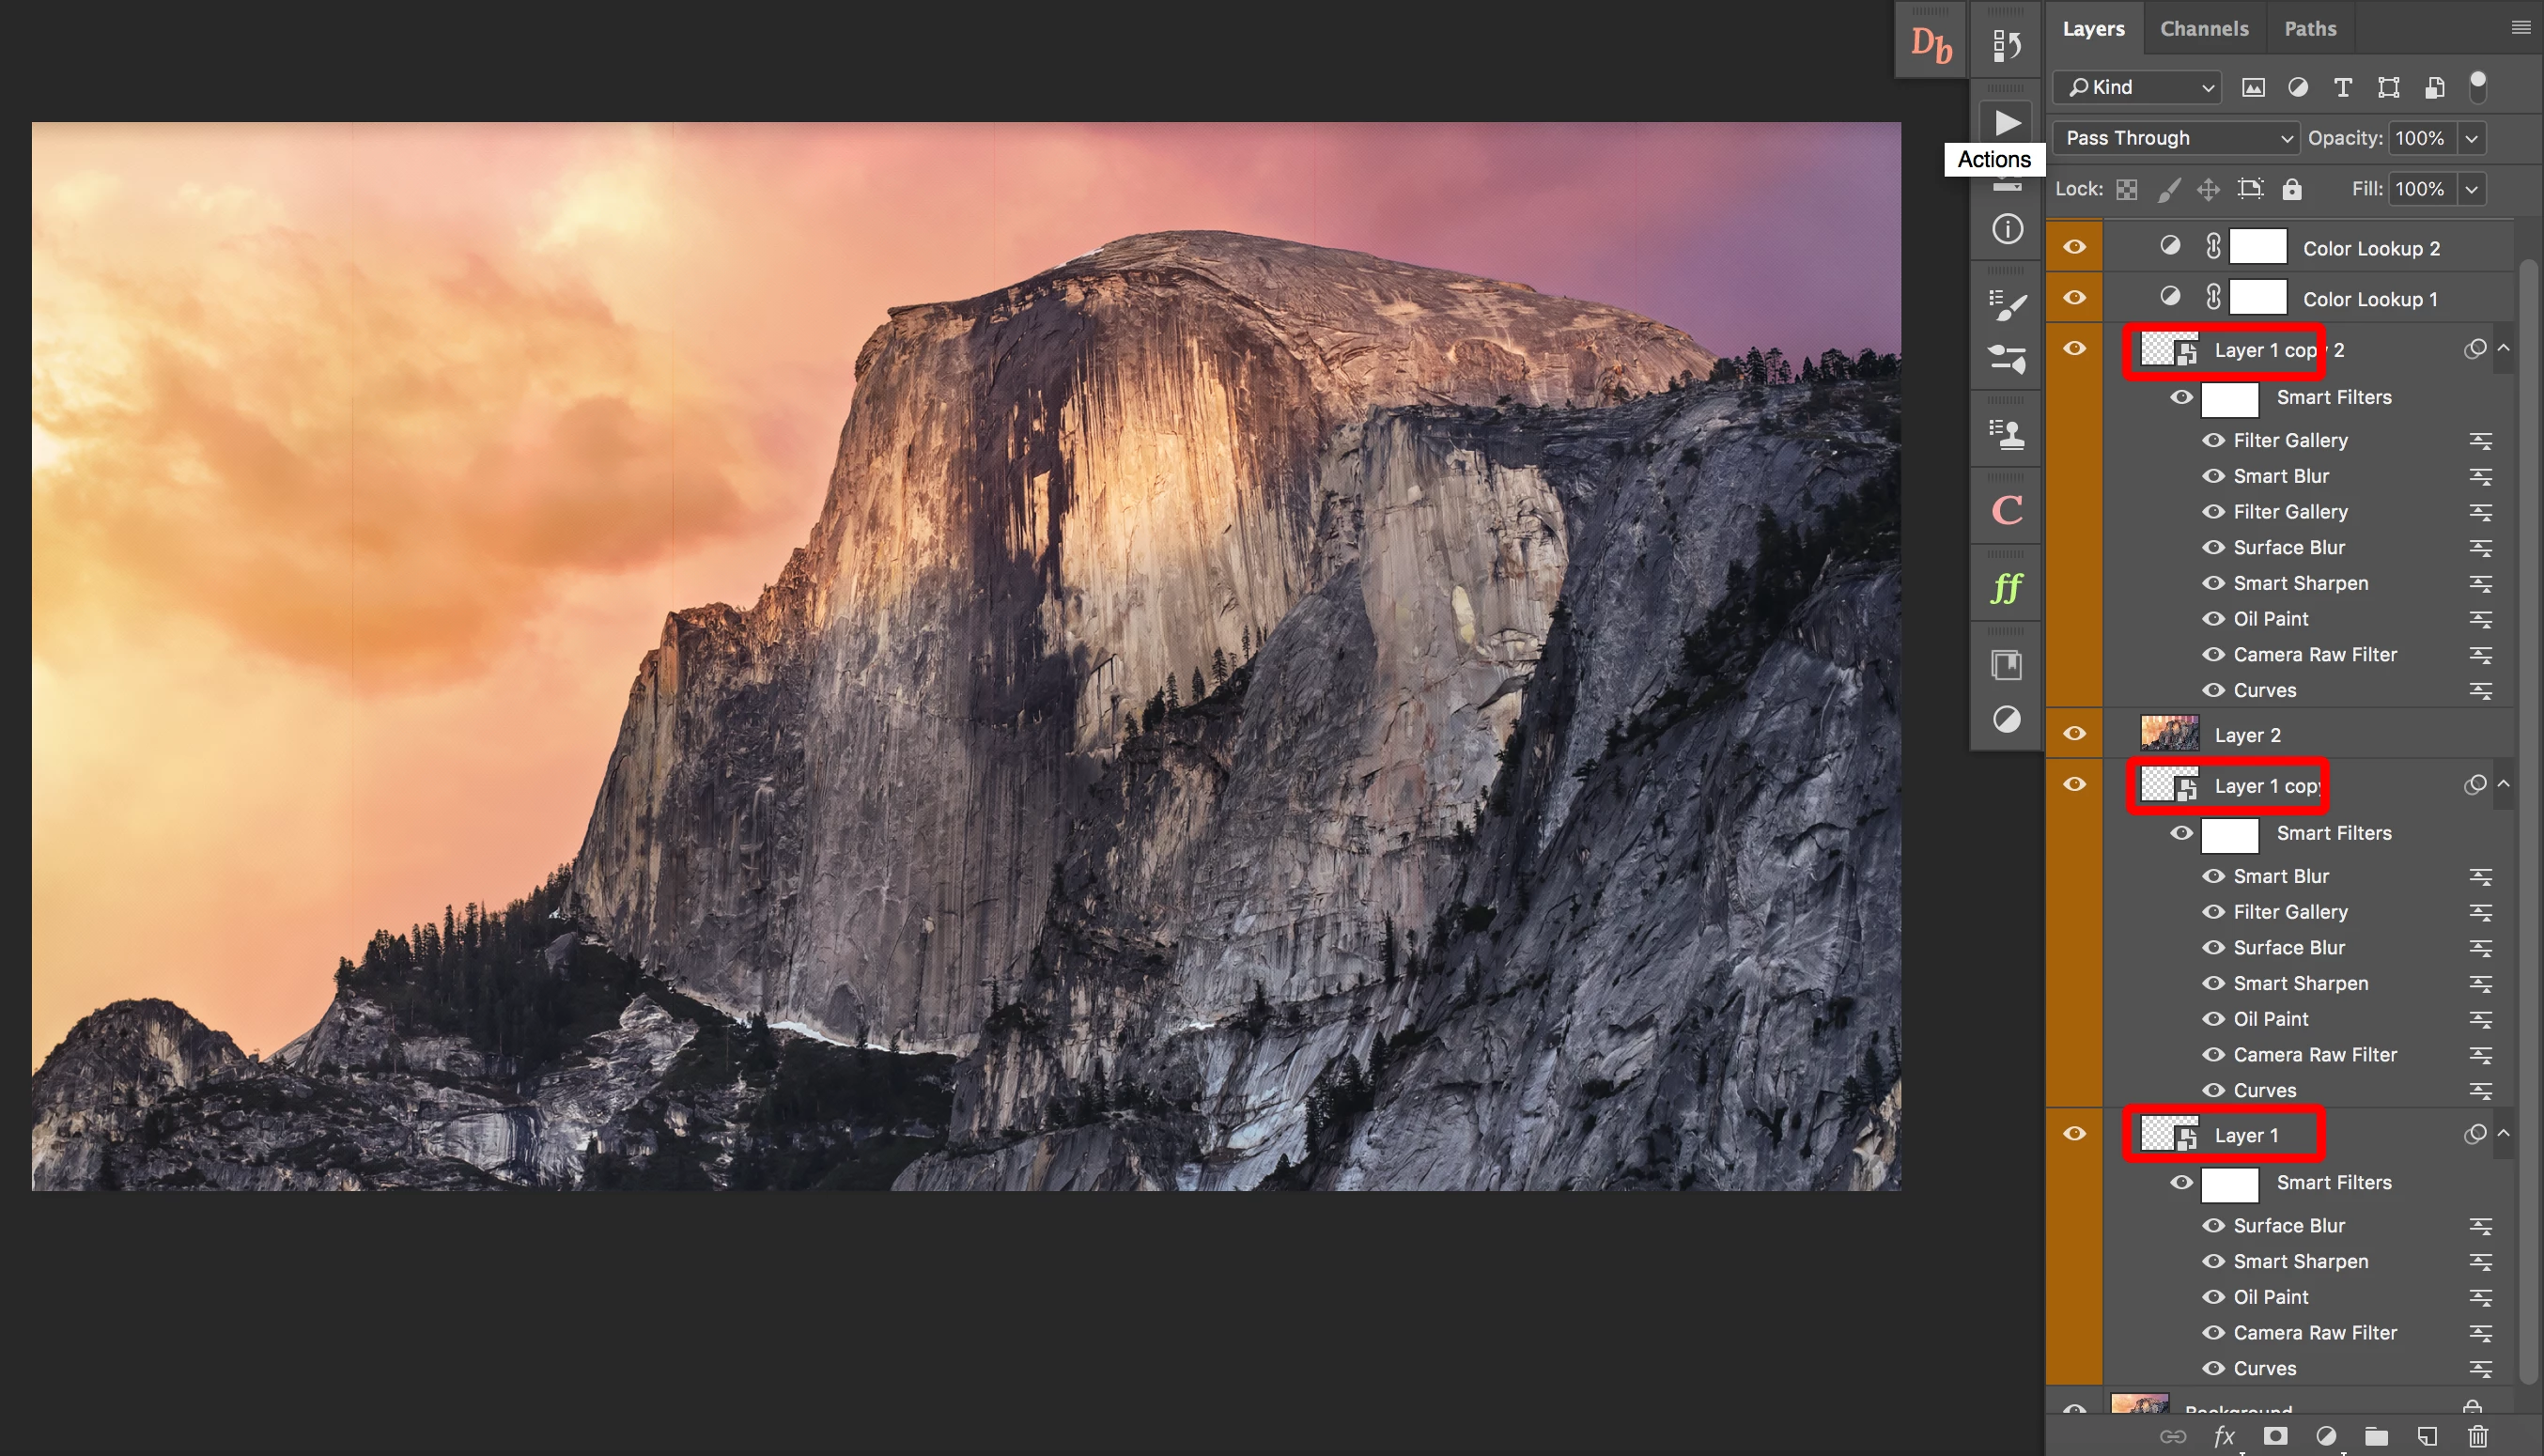Click add layer style fx icon
2544x1456 pixels.
tap(2224, 1436)
